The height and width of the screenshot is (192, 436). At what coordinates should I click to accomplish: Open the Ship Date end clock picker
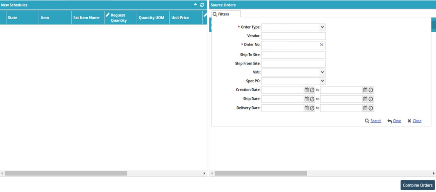tap(370, 99)
